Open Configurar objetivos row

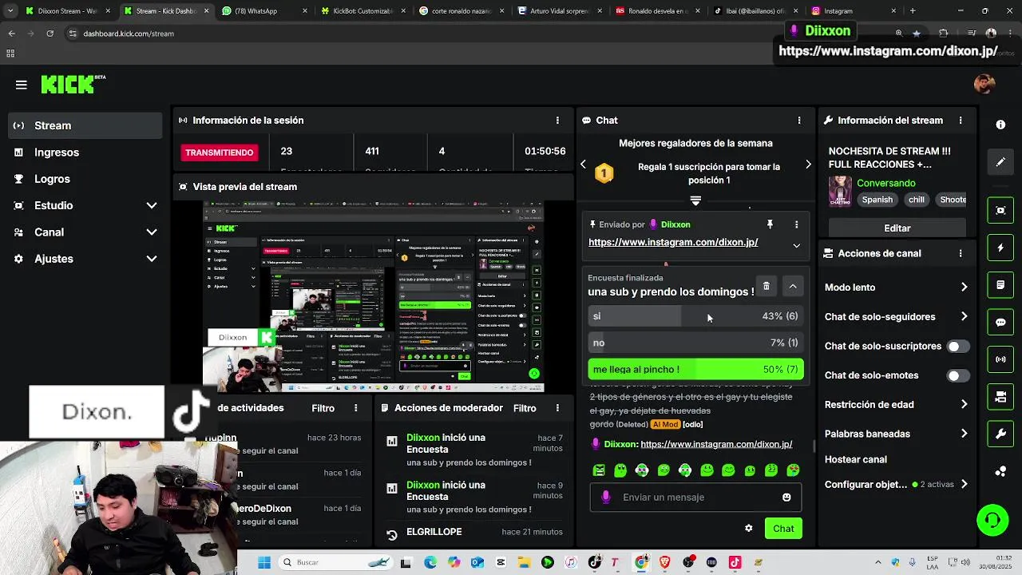897,484
